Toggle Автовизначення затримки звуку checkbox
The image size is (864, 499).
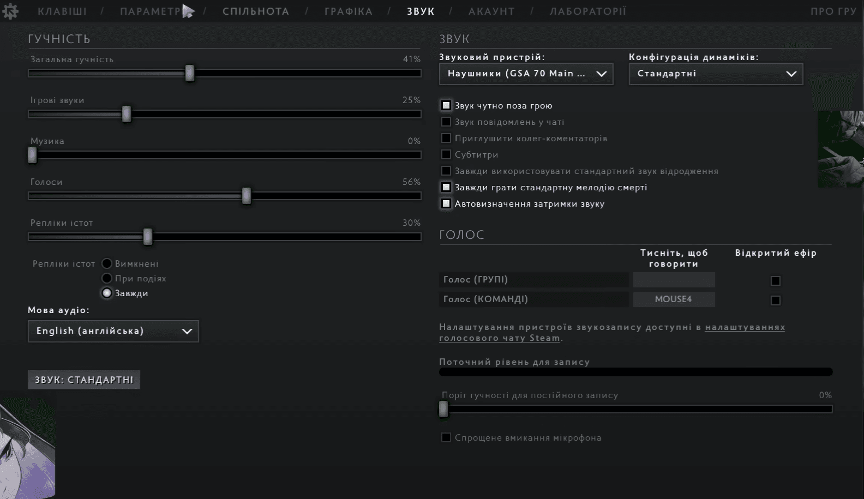[x=446, y=203]
